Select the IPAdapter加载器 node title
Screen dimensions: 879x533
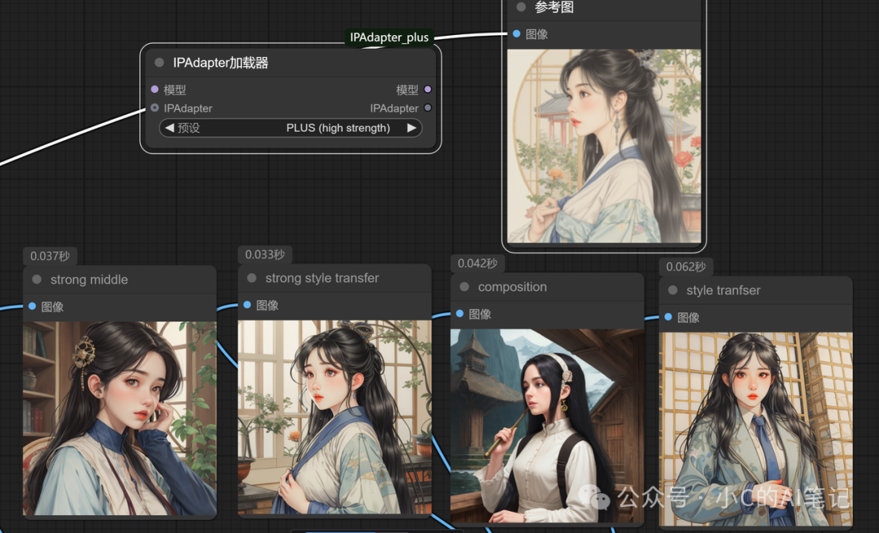coord(221,63)
